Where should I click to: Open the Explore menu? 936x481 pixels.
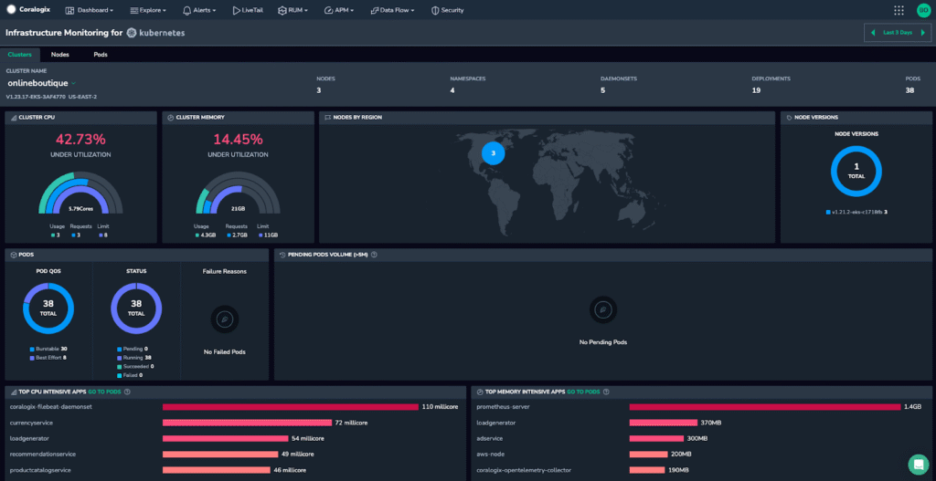click(147, 10)
